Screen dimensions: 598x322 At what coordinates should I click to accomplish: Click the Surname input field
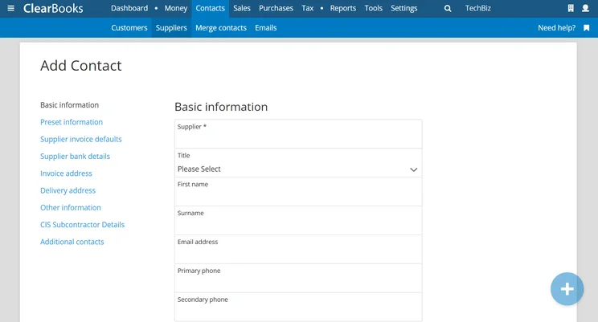(298, 221)
